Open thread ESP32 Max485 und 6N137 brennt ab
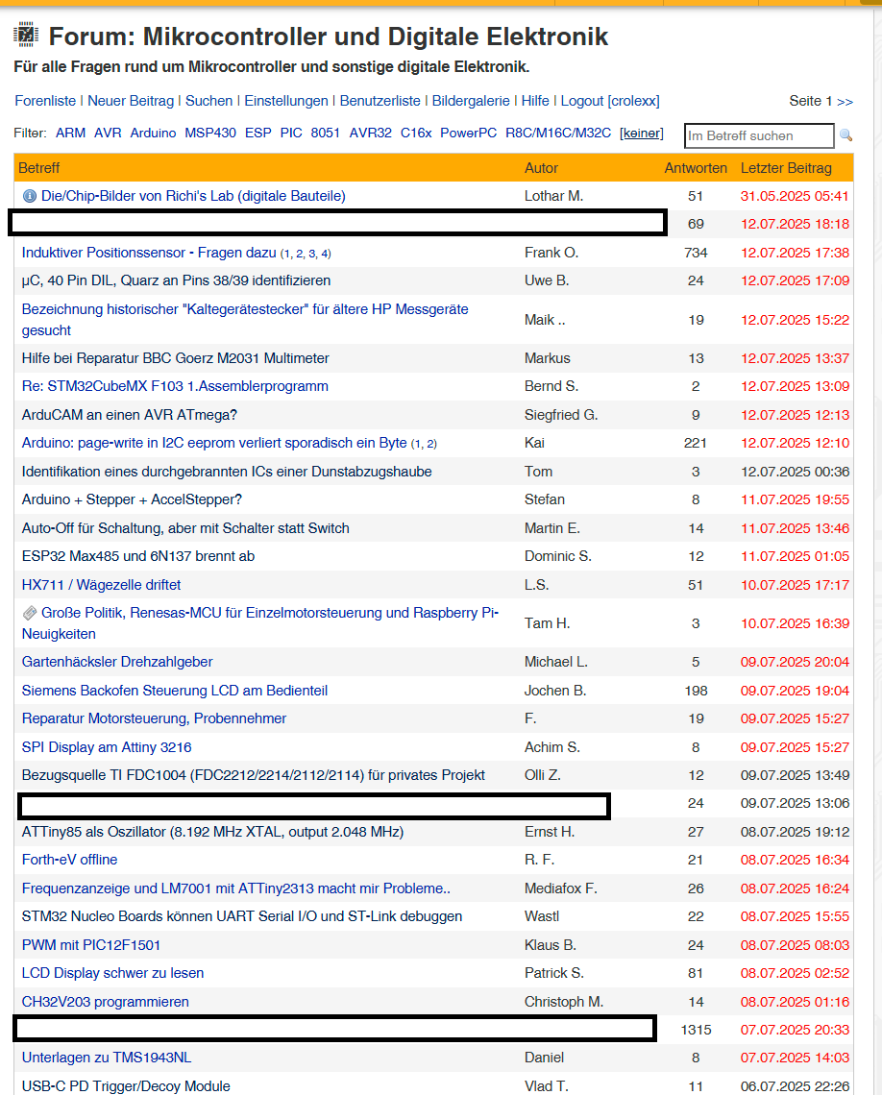 click(x=138, y=556)
